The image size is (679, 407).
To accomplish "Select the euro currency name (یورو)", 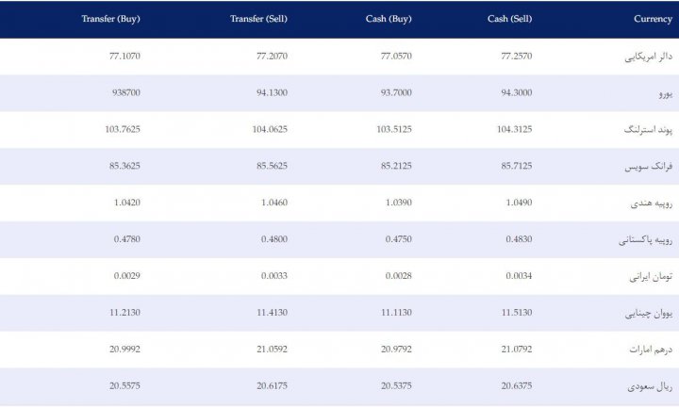I will tap(666, 93).
